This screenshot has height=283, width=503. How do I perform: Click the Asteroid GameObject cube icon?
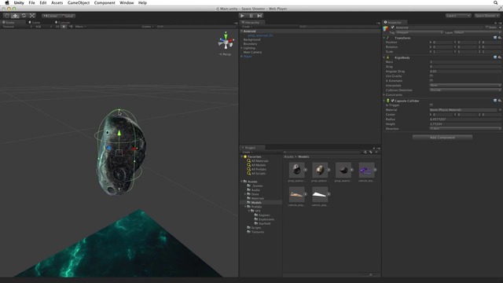point(386,28)
